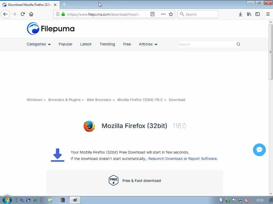Show site information icon in address bar
Screen dimensions: 273x204
tap(58, 14)
